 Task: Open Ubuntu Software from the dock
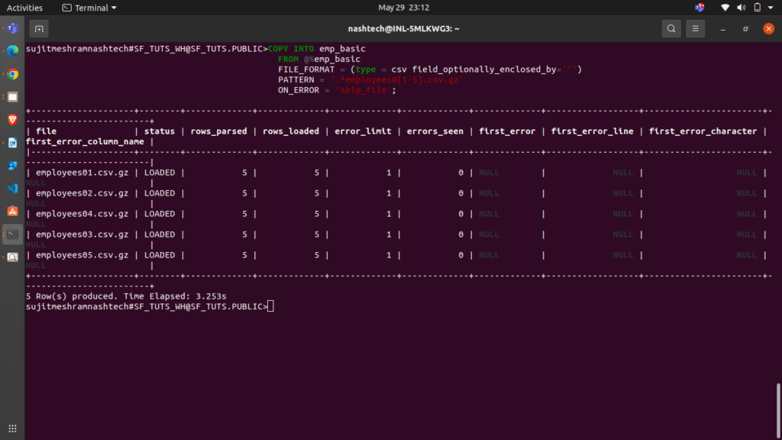[x=12, y=211]
